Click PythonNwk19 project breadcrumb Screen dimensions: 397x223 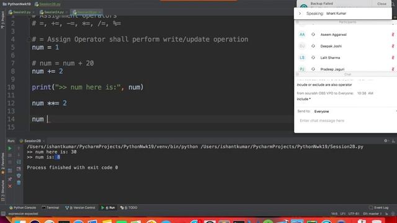(x=17, y=4)
